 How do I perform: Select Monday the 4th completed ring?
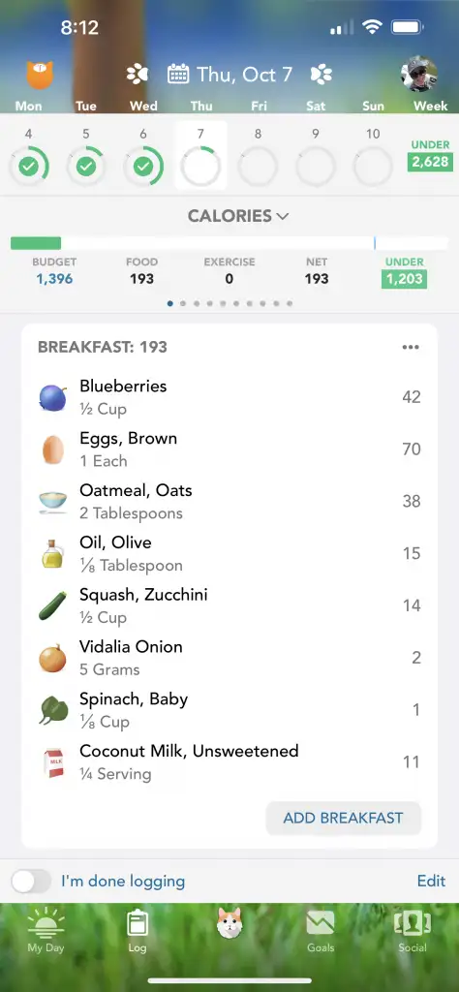(x=28, y=167)
